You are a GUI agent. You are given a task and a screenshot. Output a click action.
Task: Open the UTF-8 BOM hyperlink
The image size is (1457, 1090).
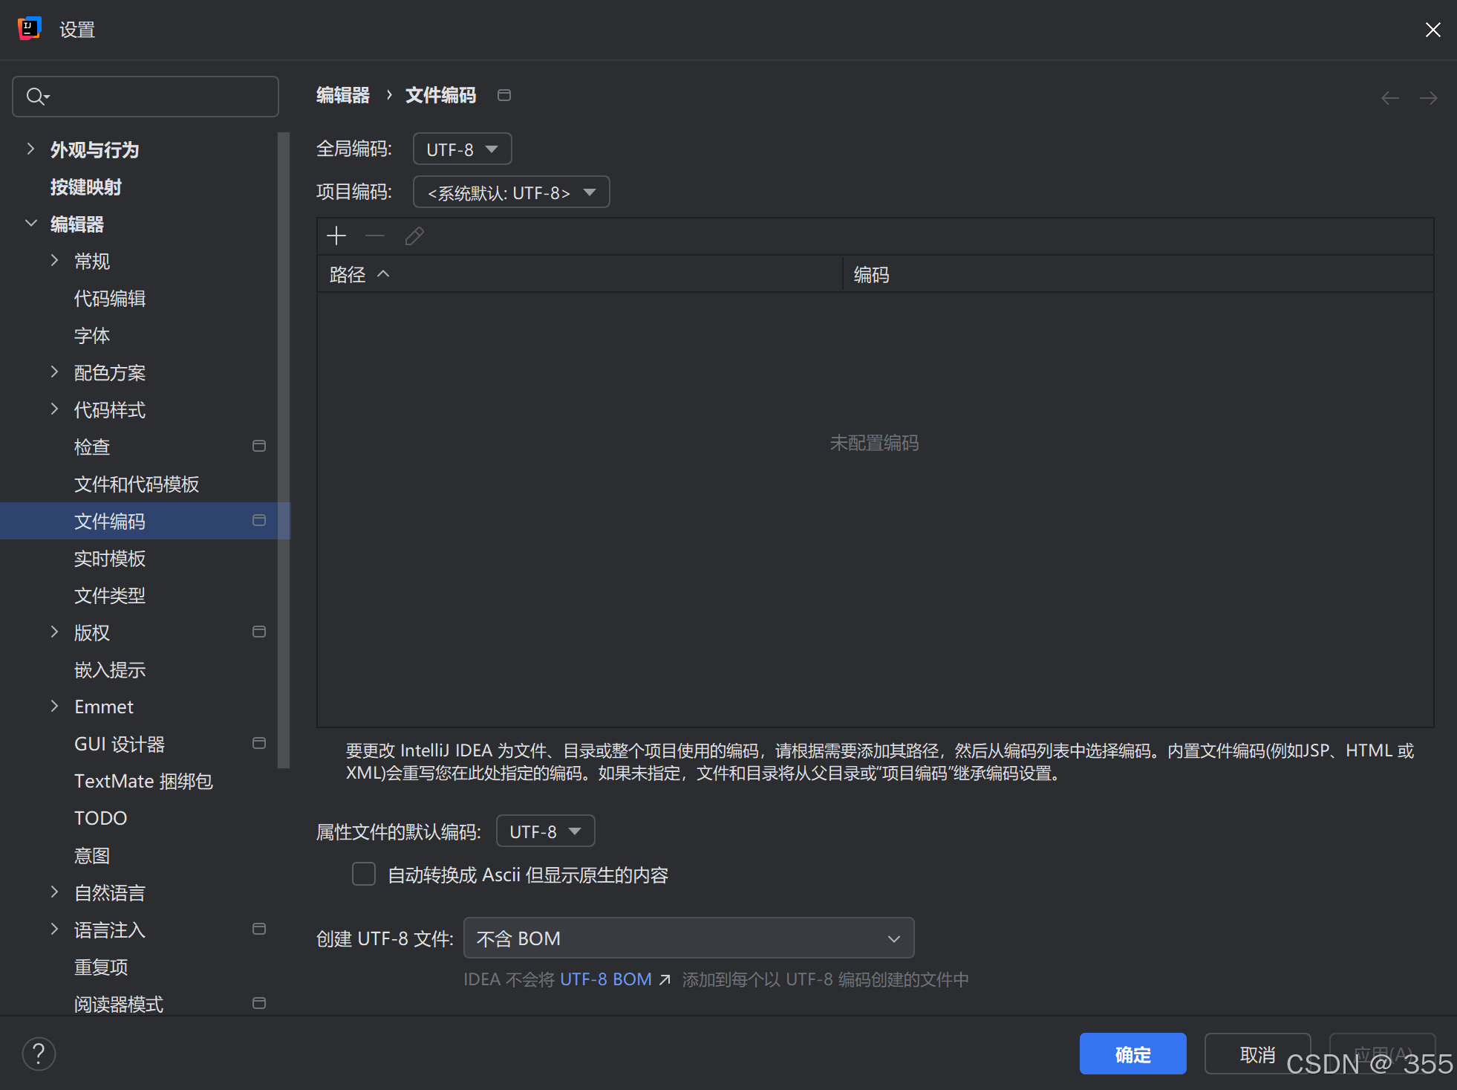point(606,979)
